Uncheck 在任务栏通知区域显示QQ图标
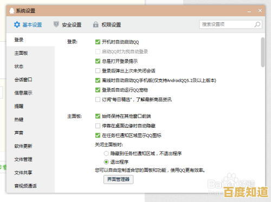Viewport: 271px width, 202px height. click(x=98, y=135)
